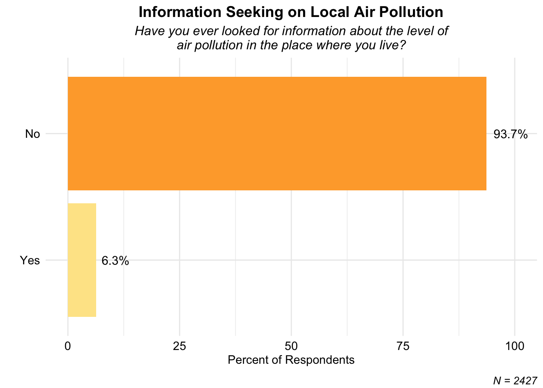Select the 6.3% value label
543x388 pixels.
tap(115, 261)
